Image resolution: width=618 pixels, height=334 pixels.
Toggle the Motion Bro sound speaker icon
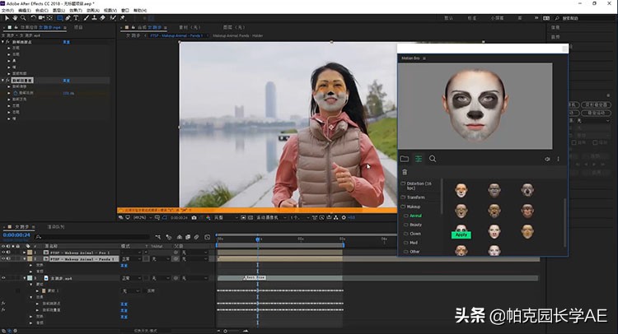click(x=547, y=159)
